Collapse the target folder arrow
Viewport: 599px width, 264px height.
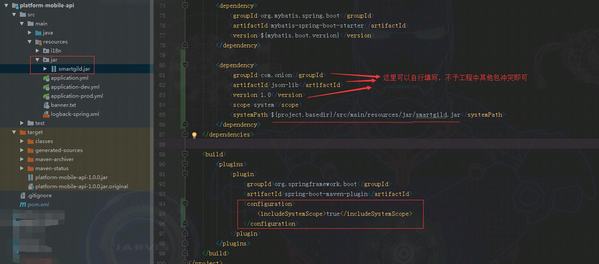pos(14,132)
